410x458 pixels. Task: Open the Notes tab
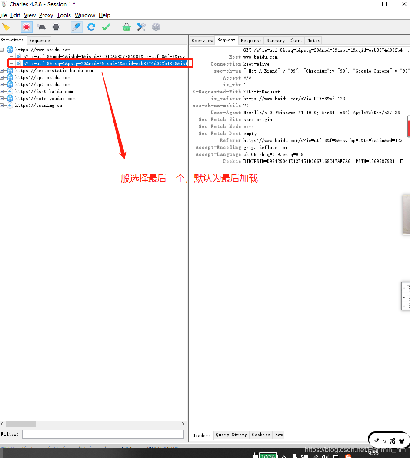[313, 40]
